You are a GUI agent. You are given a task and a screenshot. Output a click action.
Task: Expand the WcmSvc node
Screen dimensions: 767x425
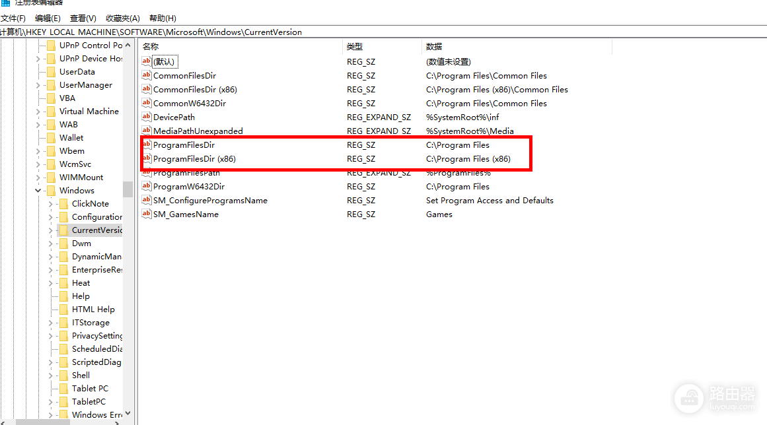coord(38,164)
